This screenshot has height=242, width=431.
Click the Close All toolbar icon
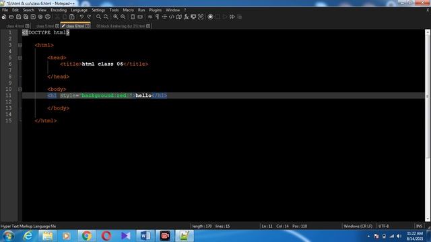tap(40, 17)
